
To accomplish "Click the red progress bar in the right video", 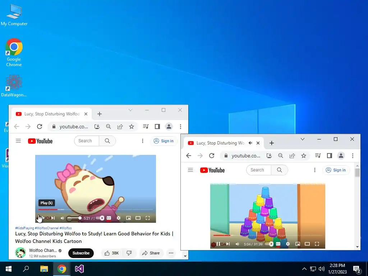I will click(222, 235).
